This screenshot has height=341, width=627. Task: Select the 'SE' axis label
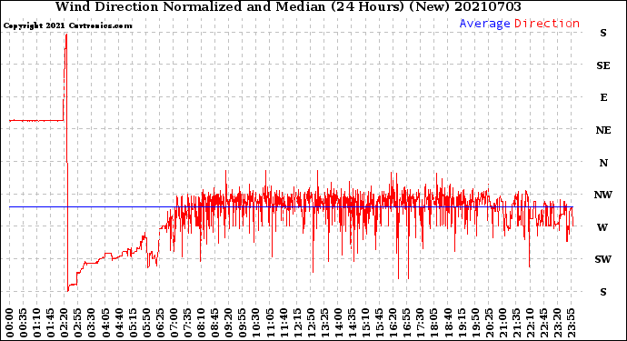[603, 65]
